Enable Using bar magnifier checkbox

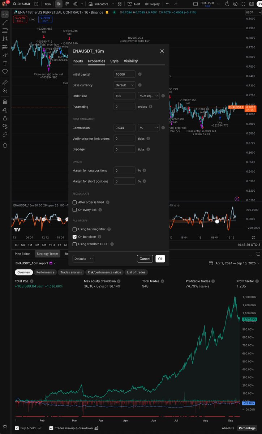(x=75, y=229)
